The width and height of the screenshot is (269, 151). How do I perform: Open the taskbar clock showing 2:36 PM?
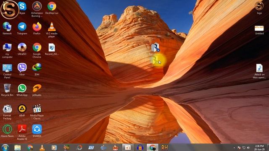(259, 148)
